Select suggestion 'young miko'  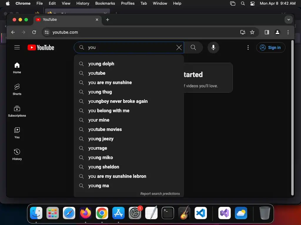(129, 157)
